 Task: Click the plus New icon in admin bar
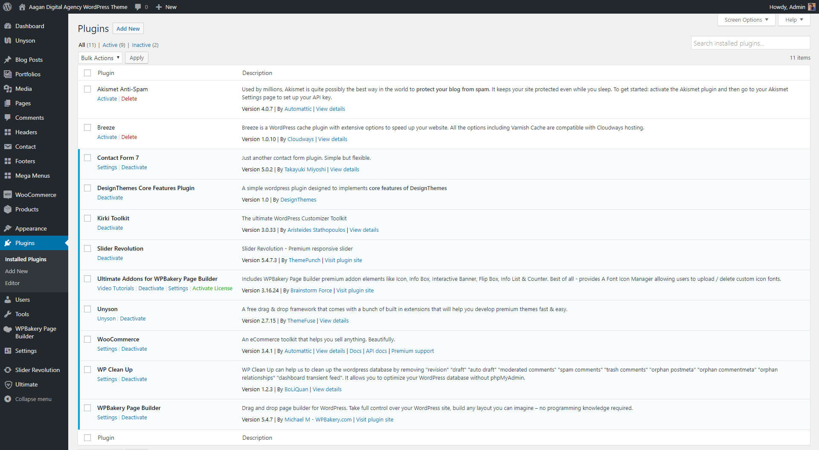click(x=159, y=7)
